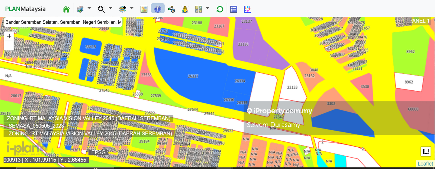Expand the search tool dropdown arrow
Viewport: 435px width, 169px height.
pos(110,8)
